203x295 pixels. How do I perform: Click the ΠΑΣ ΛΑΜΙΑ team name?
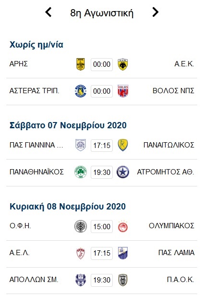click(176, 253)
